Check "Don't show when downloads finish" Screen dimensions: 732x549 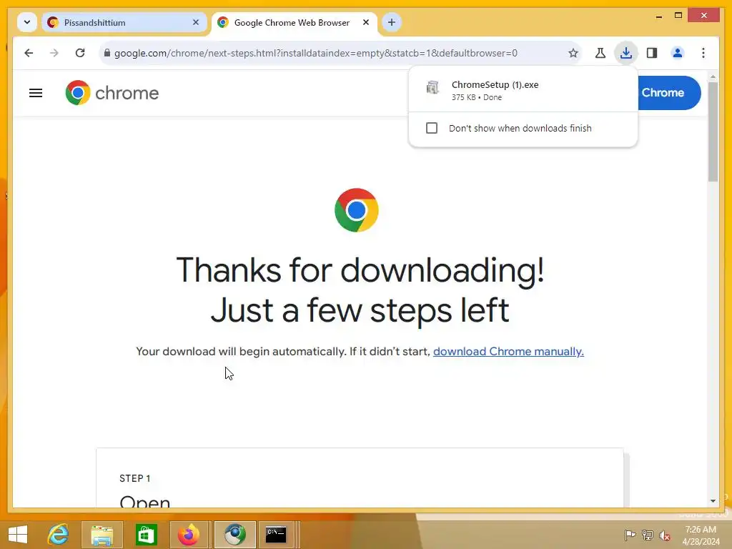[x=432, y=128]
